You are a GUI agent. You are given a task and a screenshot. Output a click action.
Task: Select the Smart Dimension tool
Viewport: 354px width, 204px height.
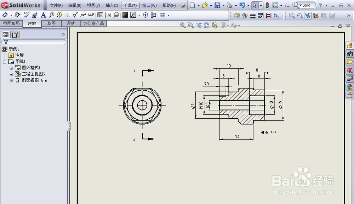[5, 15]
